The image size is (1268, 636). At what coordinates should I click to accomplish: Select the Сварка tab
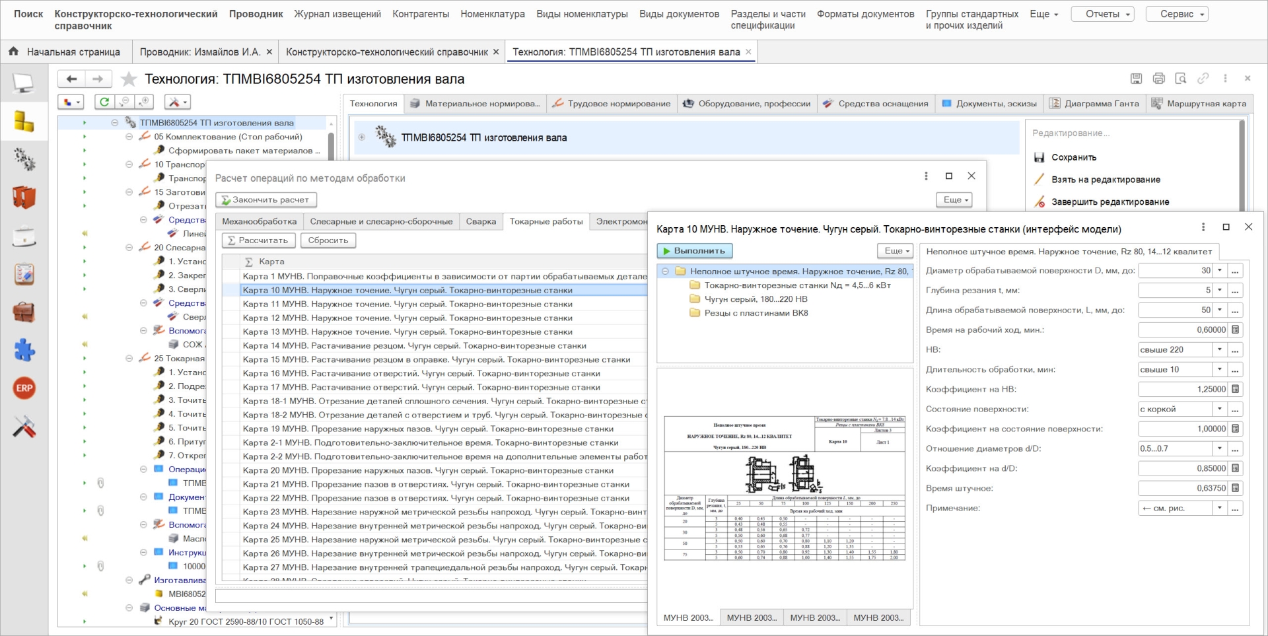click(x=480, y=222)
